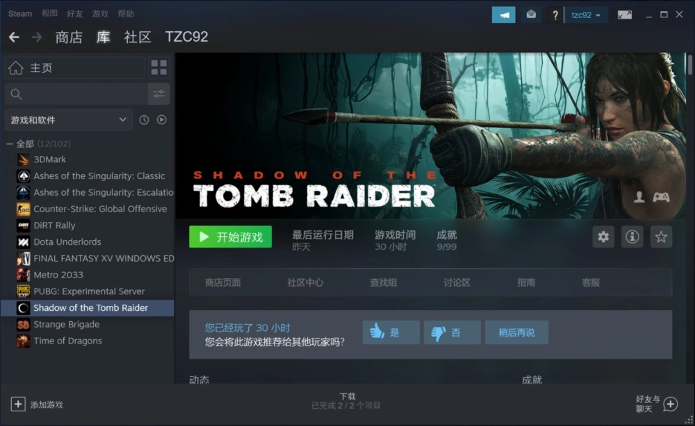Viewport: 695px width, 426px height.
Task: Open friends chat plus bubble icon
Action: click(x=671, y=404)
